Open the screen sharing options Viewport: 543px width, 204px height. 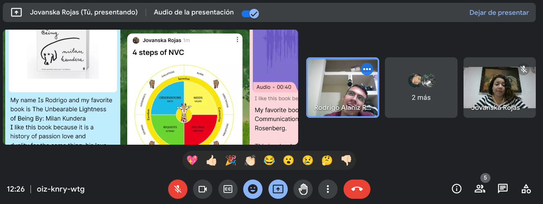pos(278,189)
